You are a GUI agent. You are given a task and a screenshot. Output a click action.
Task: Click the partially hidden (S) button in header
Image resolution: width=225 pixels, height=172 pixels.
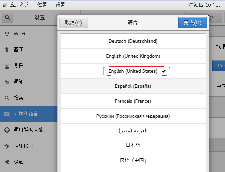pyautogui.click(x=216, y=18)
